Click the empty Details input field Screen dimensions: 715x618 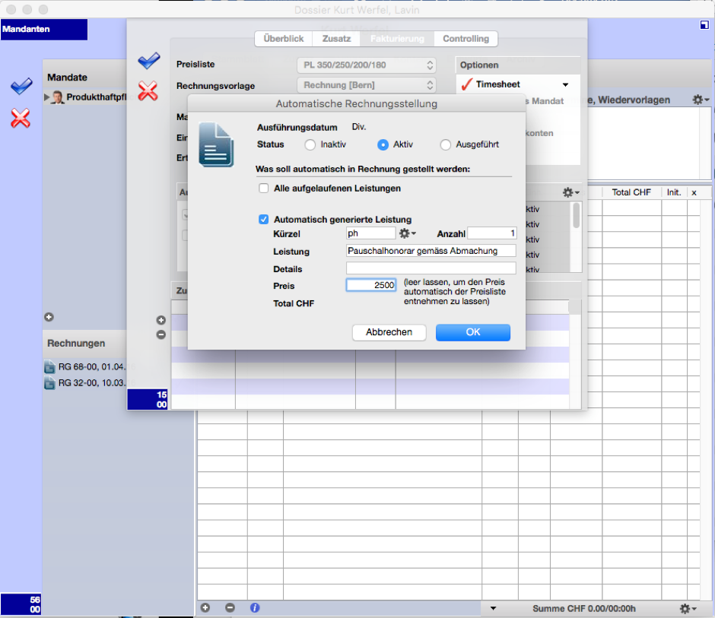[x=431, y=268]
